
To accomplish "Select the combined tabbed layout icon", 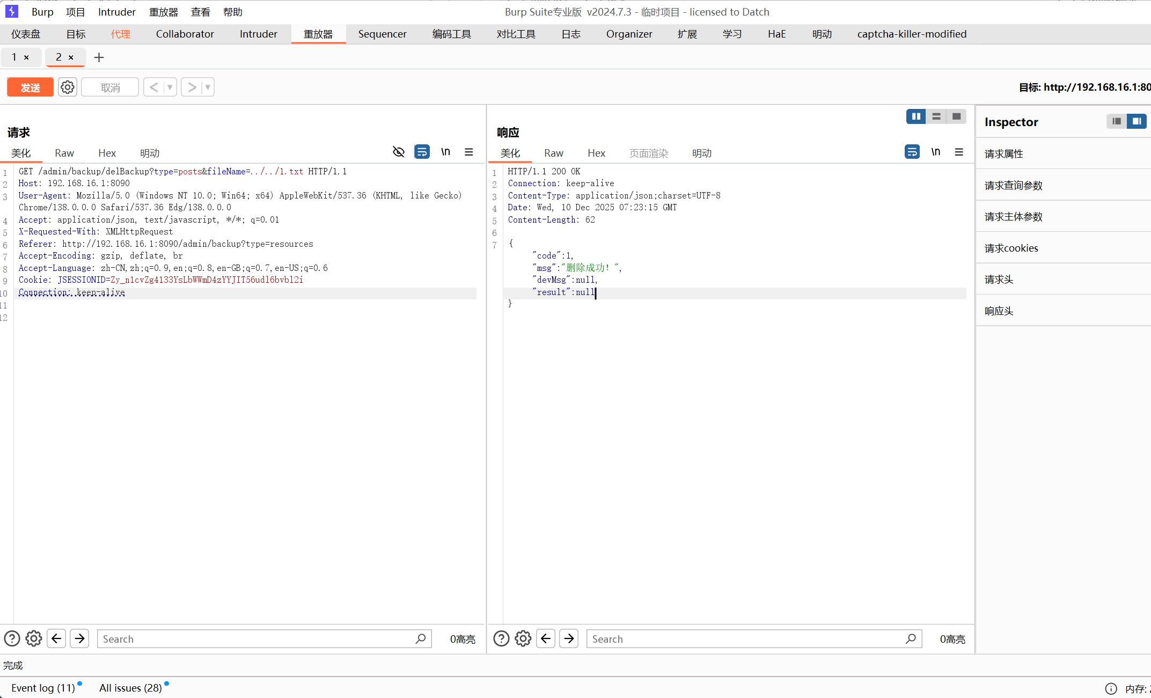I will click(x=956, y=116).
